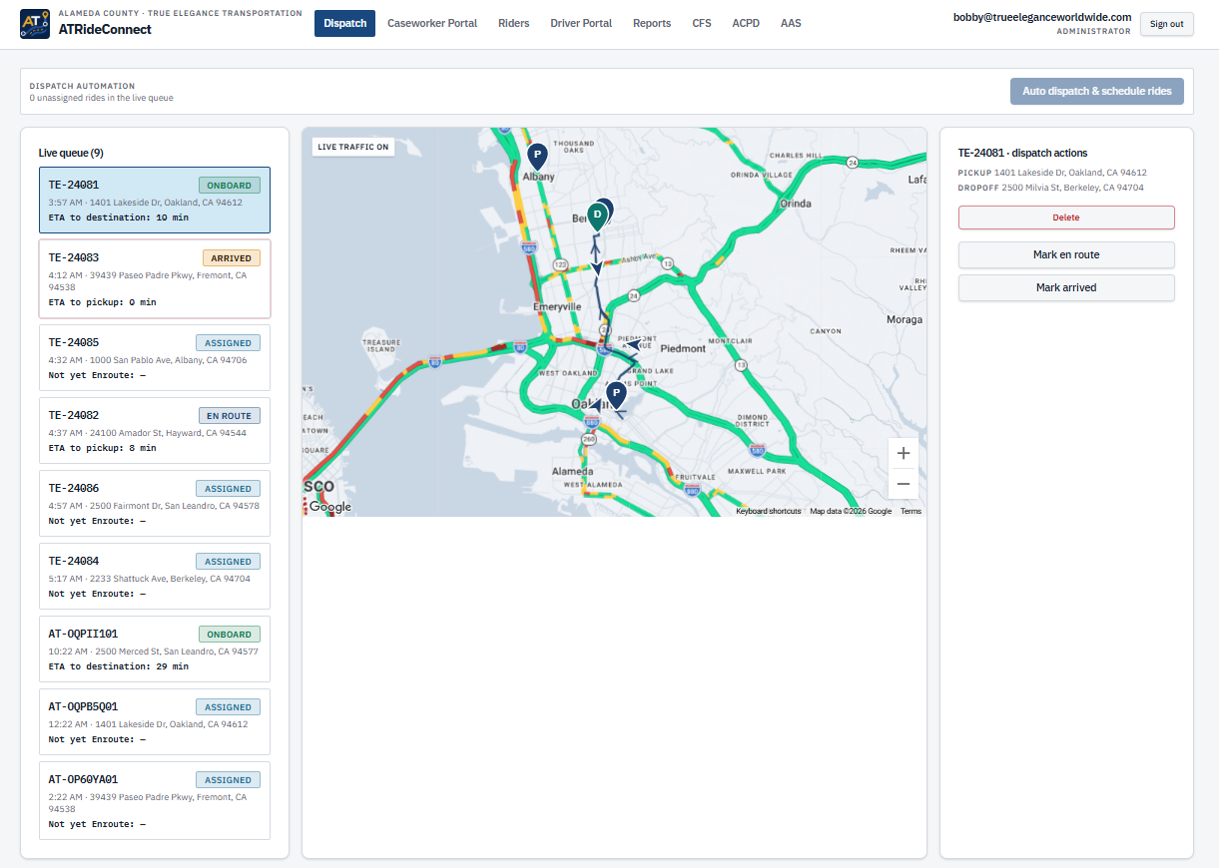Image resolution: width=1219 pixels, height=868 pixels.
Task: Click the ARRIVED badge on TE-24083
Action: 231,257
